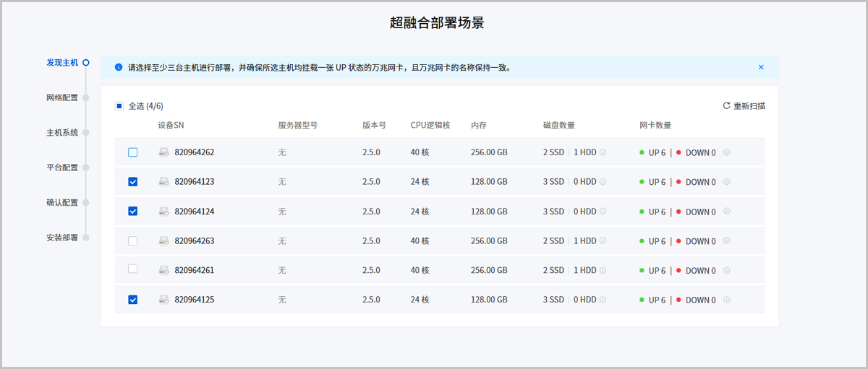This screenshot has height=369, width=868.
Task: Toggle the 全选 select-all checkbox
Action: (119, 106)
